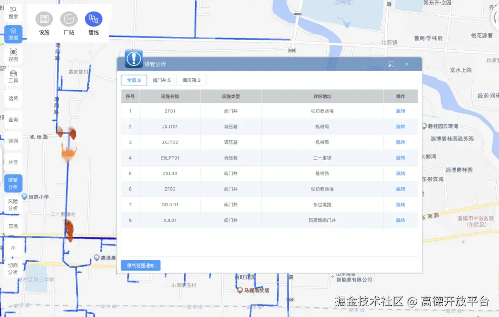This screenshot has height=317, width=499.
Task: Open the 应急 emergency panel
Action: coord(13,226)
